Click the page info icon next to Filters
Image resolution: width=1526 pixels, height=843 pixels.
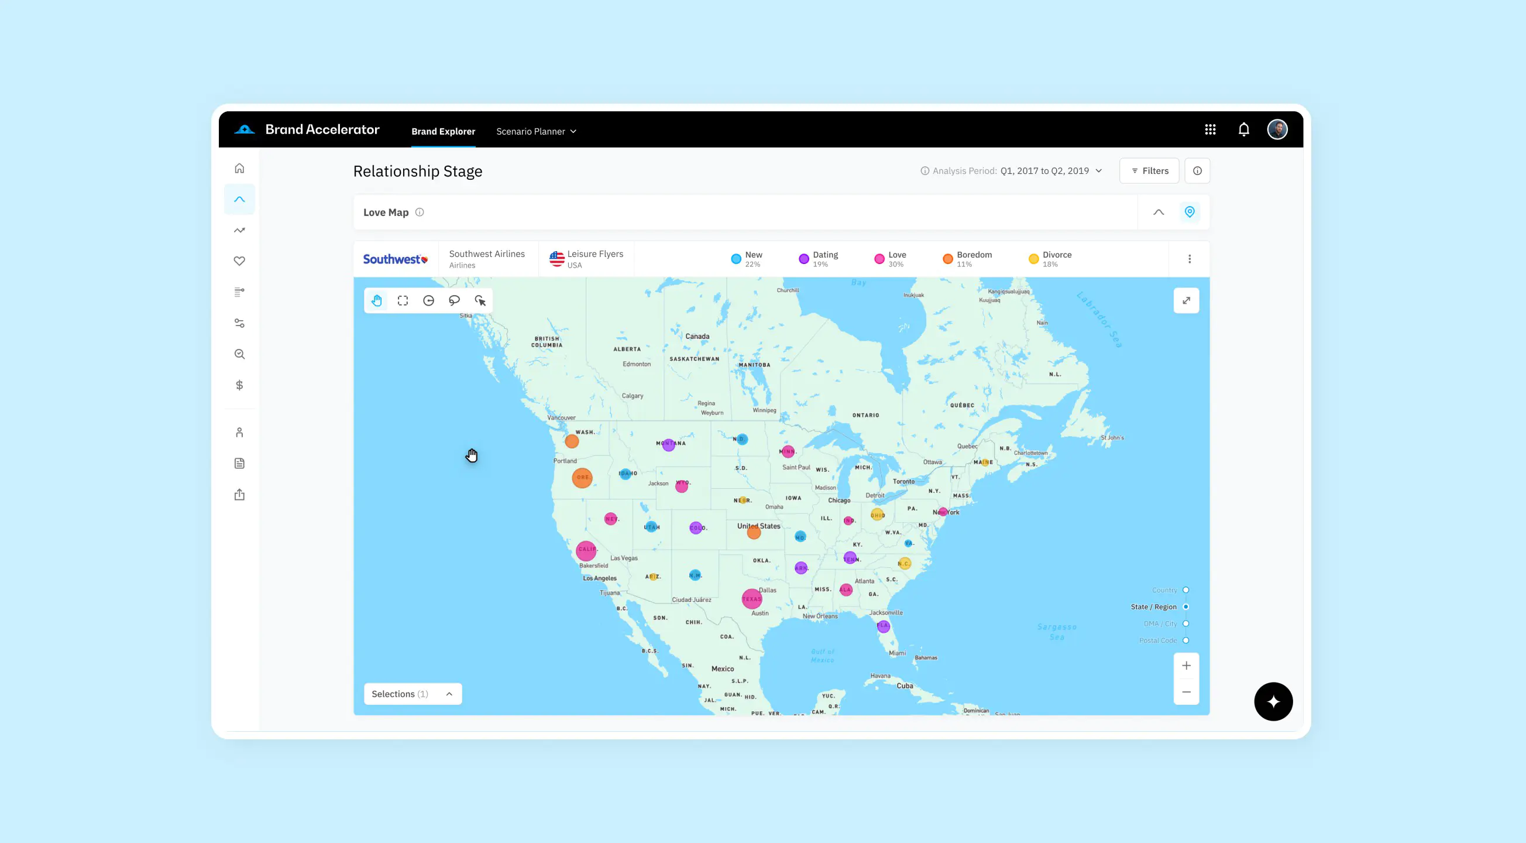[x=1197, y=171]
